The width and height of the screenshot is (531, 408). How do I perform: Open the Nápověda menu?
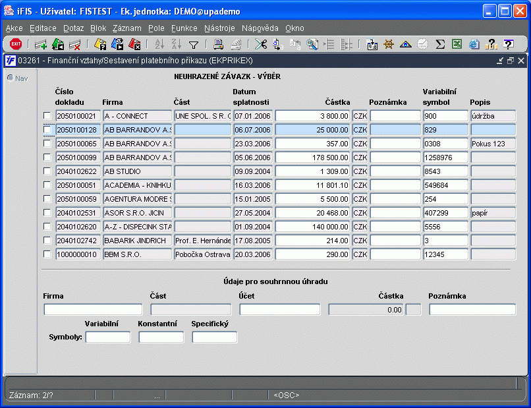[260, 28]
